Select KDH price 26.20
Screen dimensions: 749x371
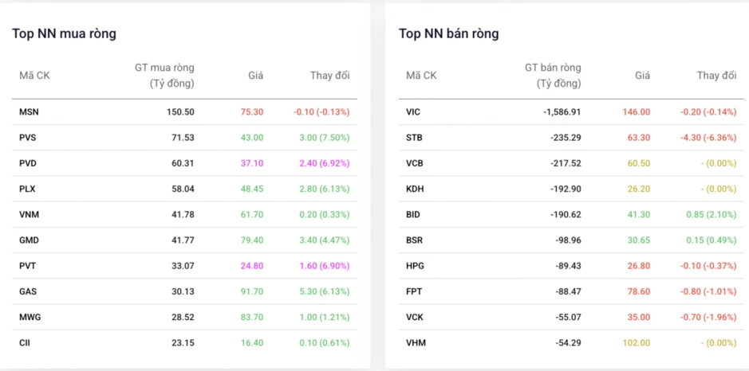coord(639,189)
